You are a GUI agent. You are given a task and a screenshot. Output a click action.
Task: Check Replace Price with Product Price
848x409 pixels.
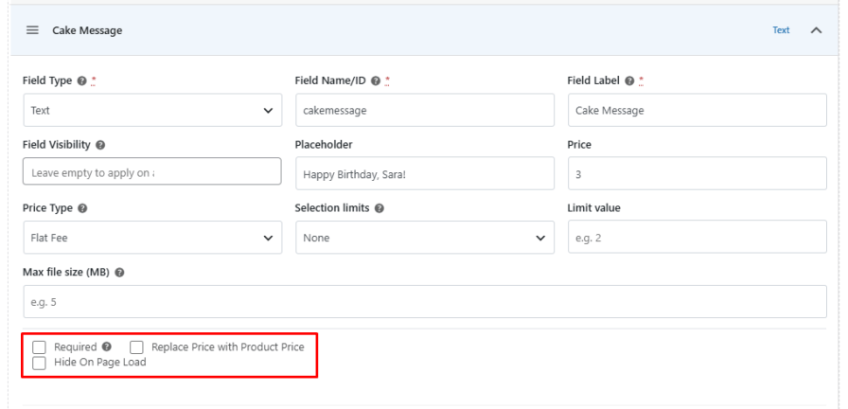[136, 347]
